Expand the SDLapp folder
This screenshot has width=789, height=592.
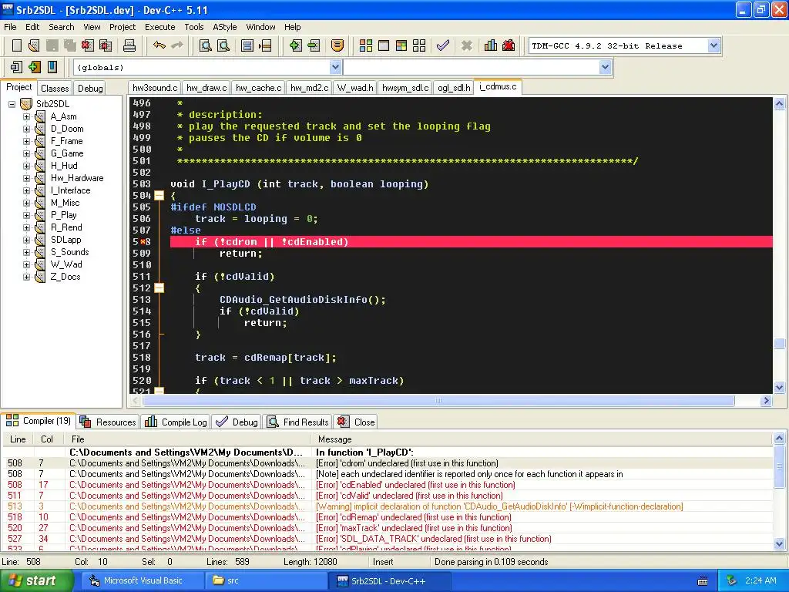click(x=27, y=240)
